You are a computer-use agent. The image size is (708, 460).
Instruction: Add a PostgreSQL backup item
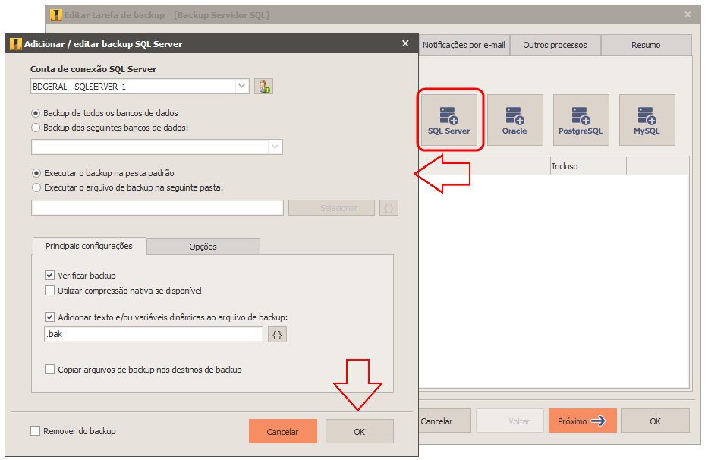click(x=581, y=120)
